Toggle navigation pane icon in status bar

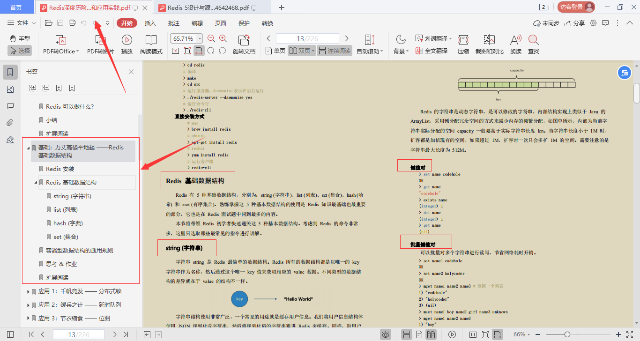point(10,334)
